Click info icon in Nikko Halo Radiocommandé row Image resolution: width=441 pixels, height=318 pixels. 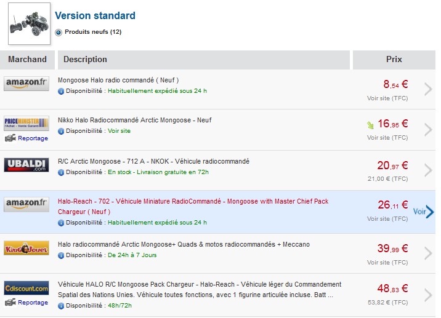point(61,131)
